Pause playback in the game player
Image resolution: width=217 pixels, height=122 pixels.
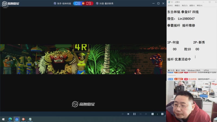pos(134,114)
